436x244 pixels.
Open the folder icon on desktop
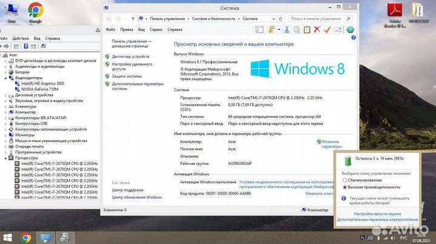(x=418, y=13)
